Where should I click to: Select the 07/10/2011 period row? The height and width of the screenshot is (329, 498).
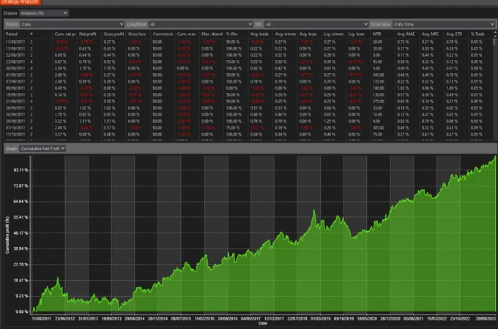(248, 128)
